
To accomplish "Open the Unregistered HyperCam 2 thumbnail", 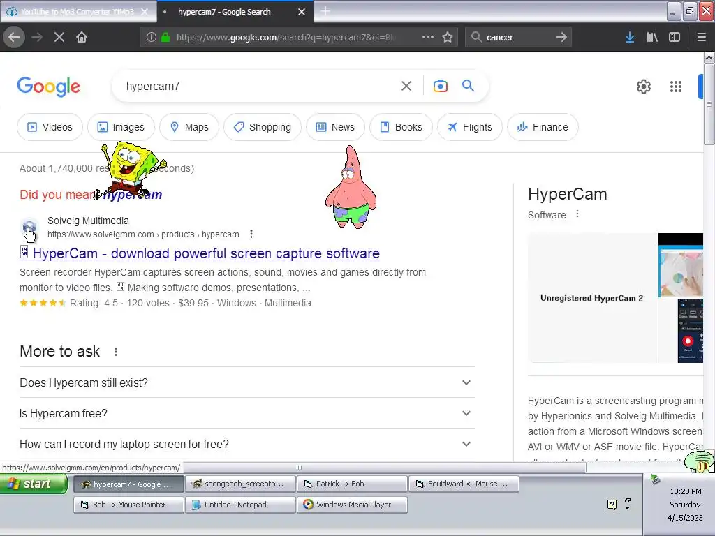I will point(592,298).
